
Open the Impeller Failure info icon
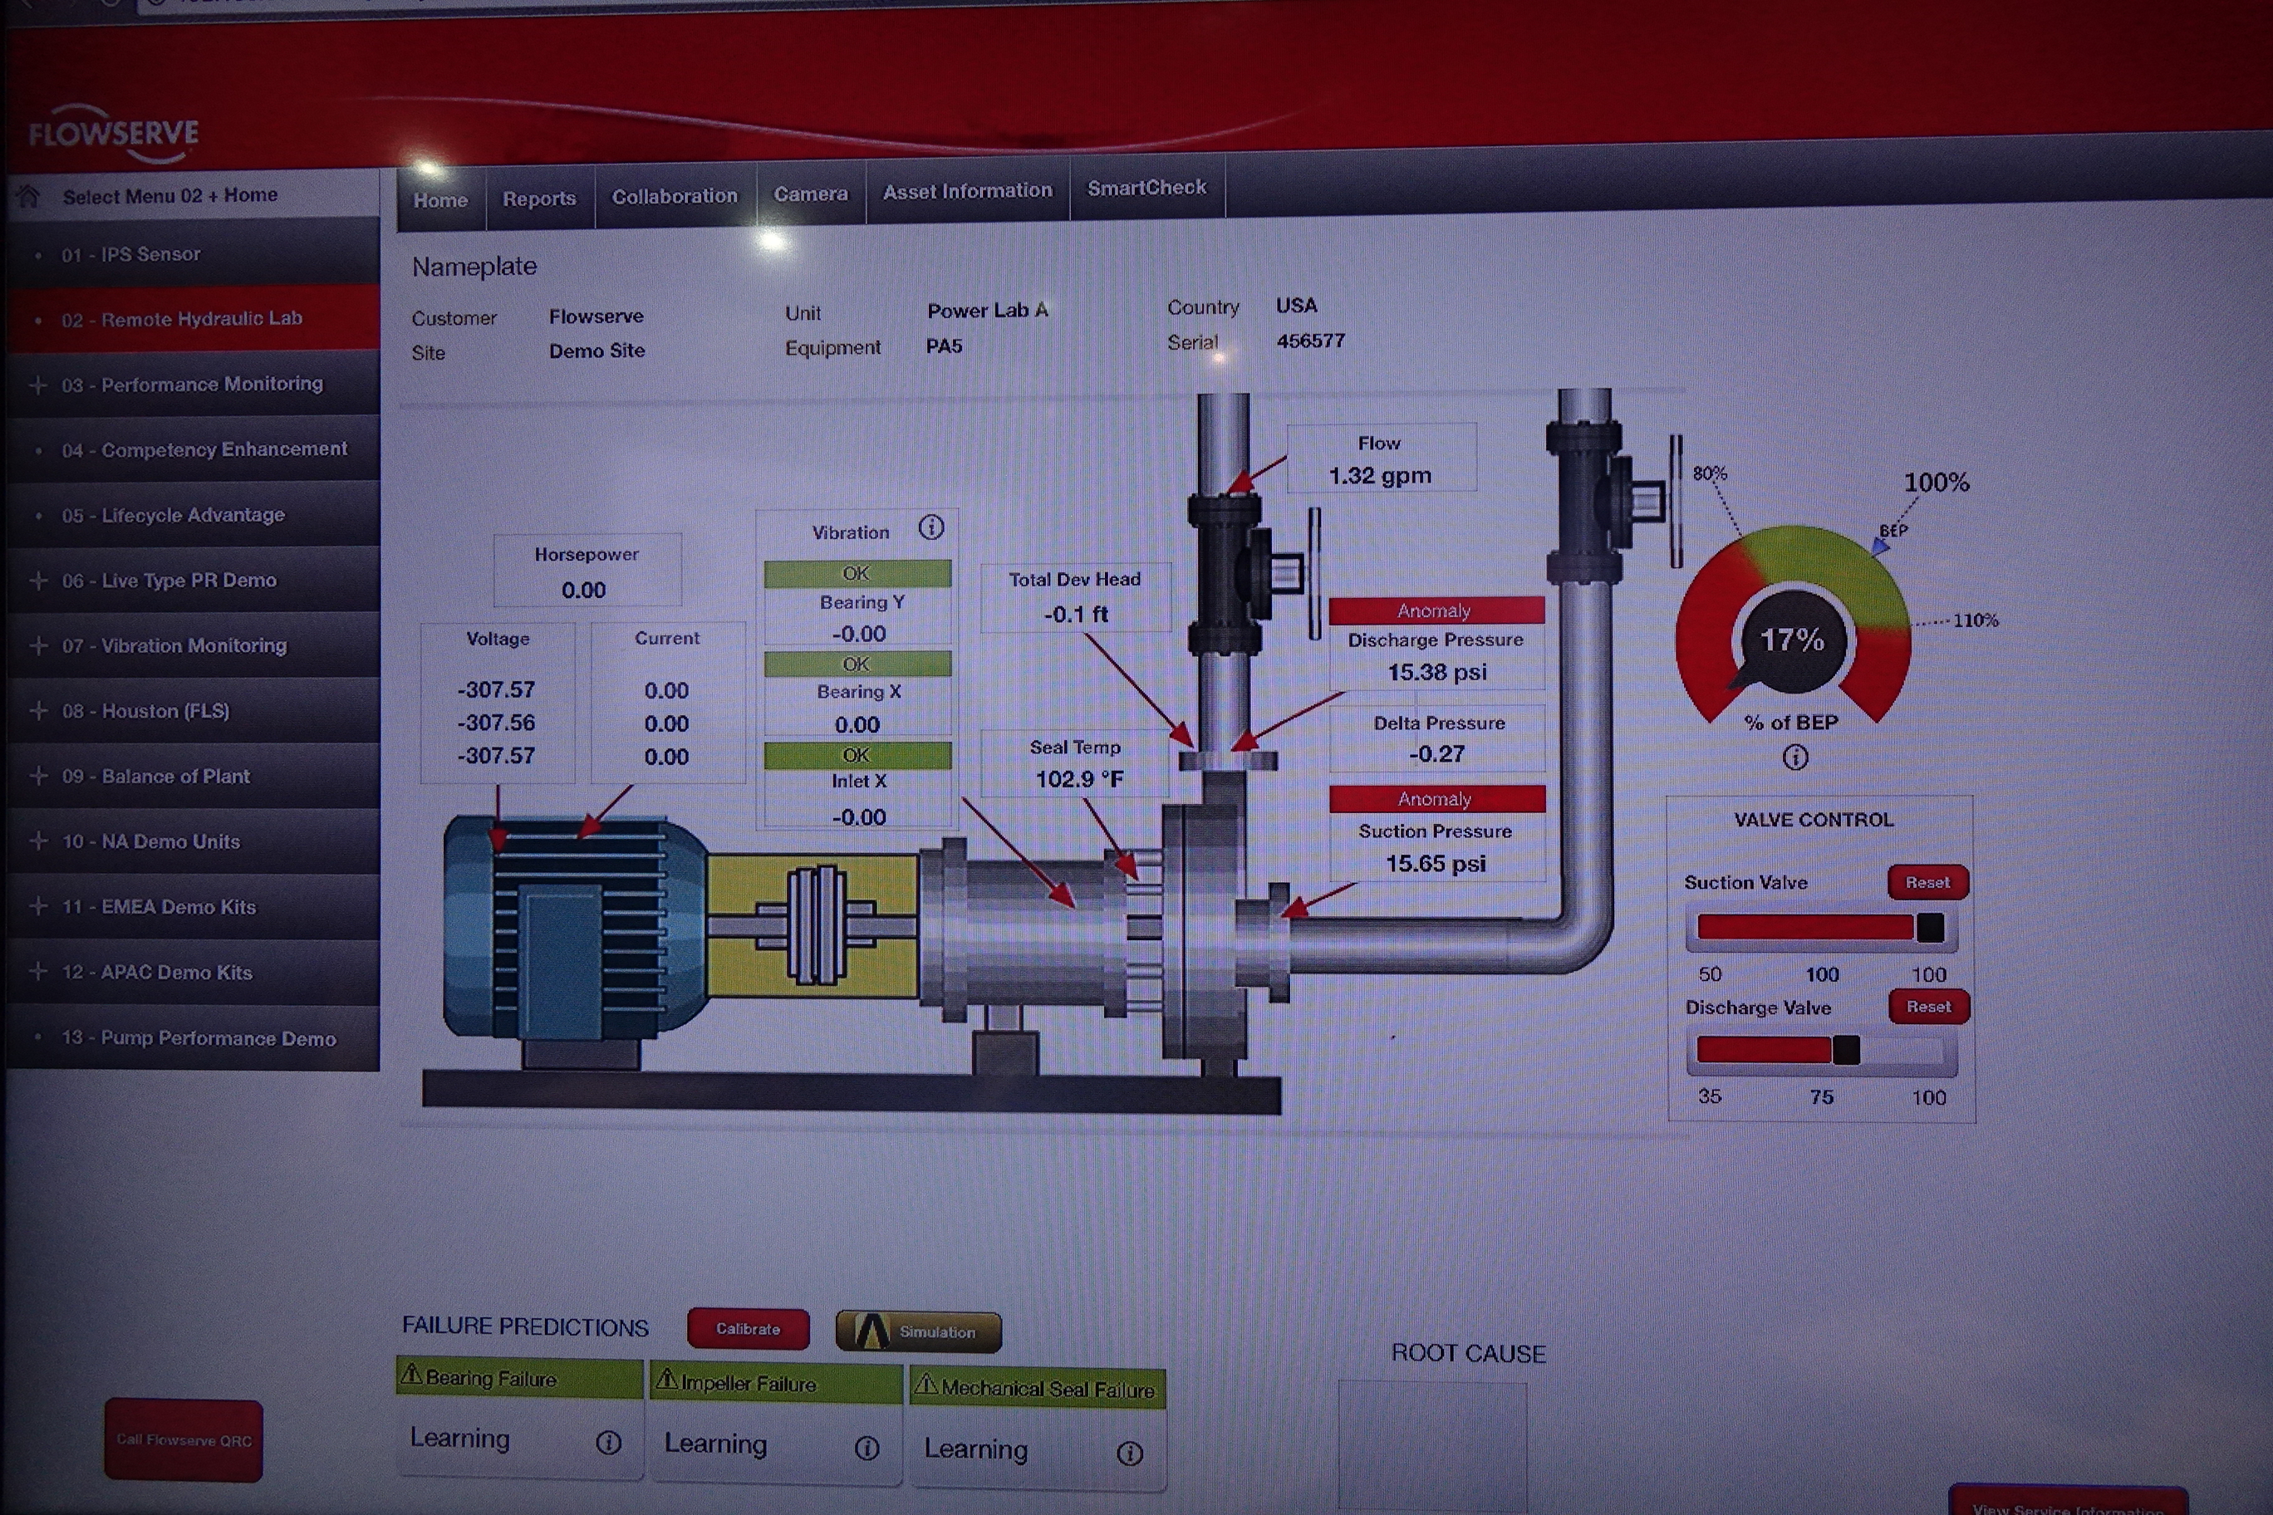coord(866,1448)
